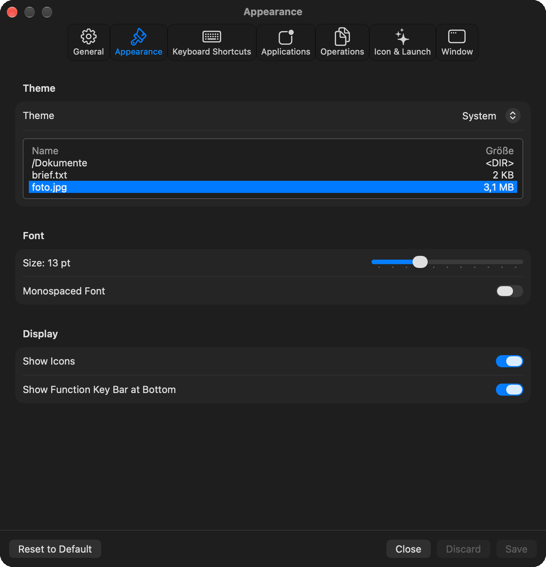
Task: Open the General gear icon tab
Action: [88, 37]
